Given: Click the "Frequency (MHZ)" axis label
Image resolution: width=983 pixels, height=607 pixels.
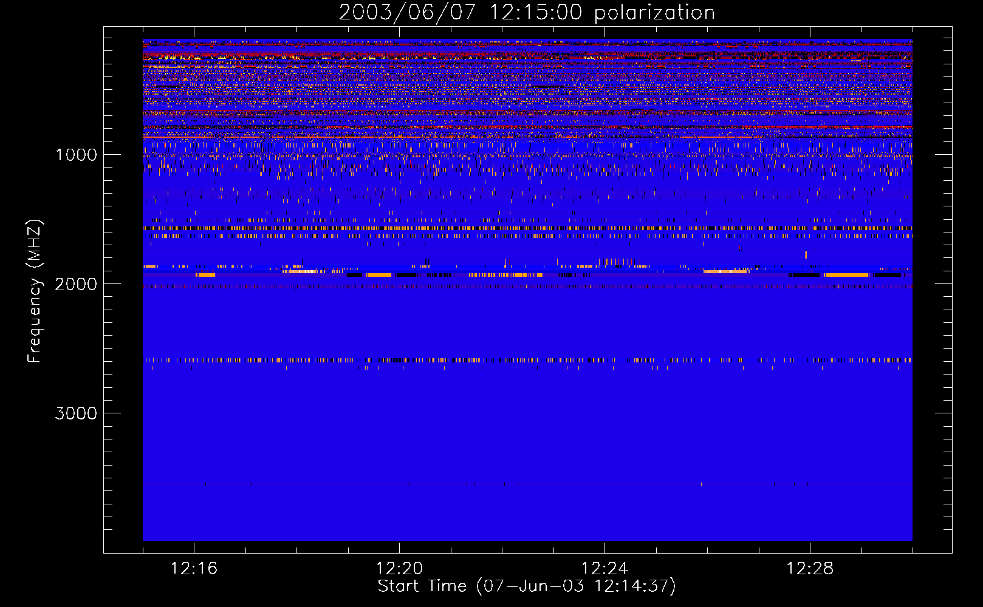Looking at the screenshot, I should tap(34, 291).
